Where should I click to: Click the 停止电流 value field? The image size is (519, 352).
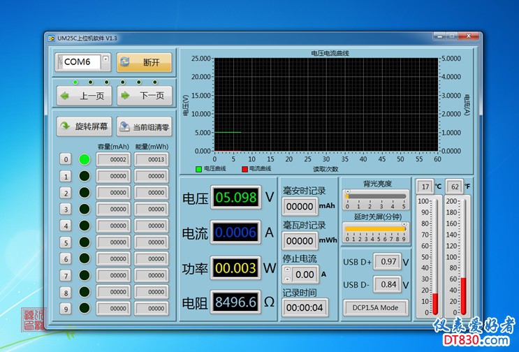(x=305, y=274)
